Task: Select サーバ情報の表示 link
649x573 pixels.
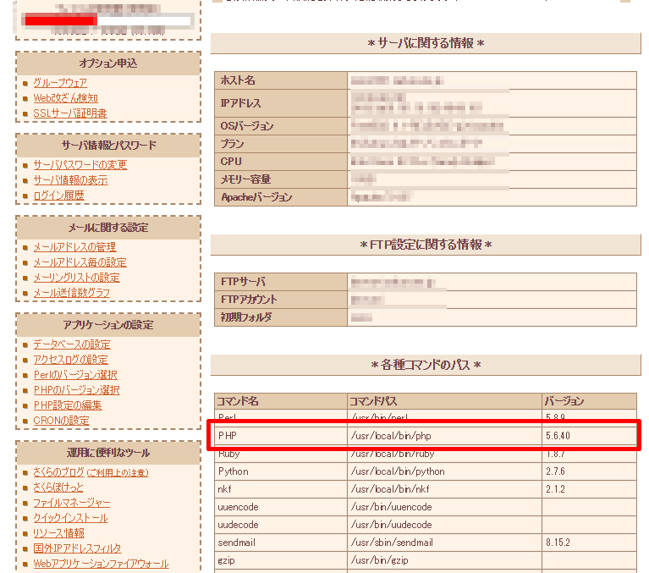Action: pyautogui.click(x=70, y=180)
